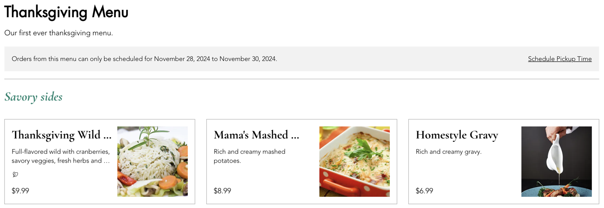Open the Schedule Pickup Time link
This screenshot has height=208, width=604.
coord(559,59)
